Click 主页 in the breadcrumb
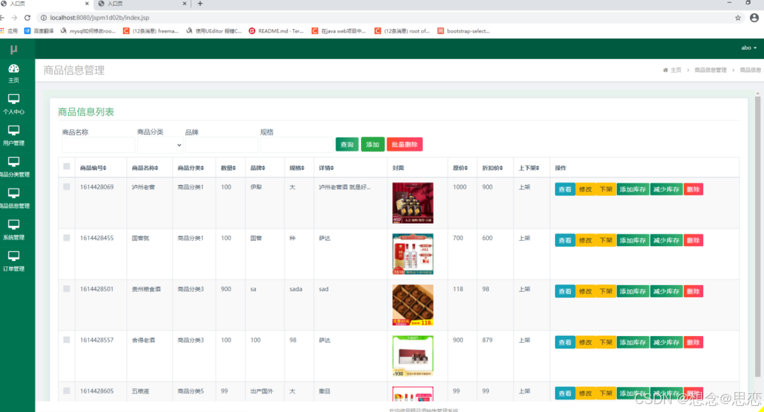The image size is (764, 412). [x=676, y=70]
